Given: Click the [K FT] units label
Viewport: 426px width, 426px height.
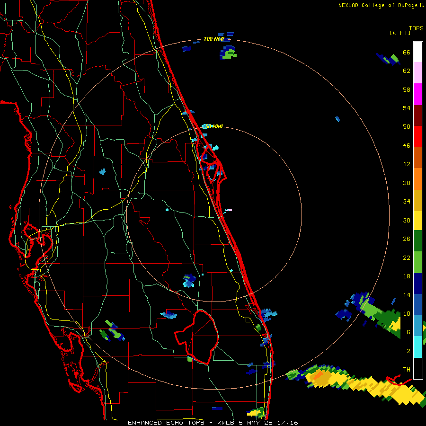Looking at the screenshot, I should (x=400, y=33).
